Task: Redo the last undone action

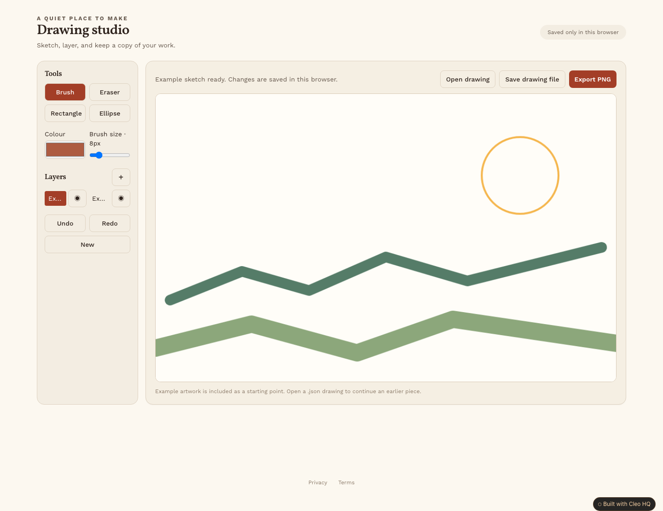Action: 110,223
